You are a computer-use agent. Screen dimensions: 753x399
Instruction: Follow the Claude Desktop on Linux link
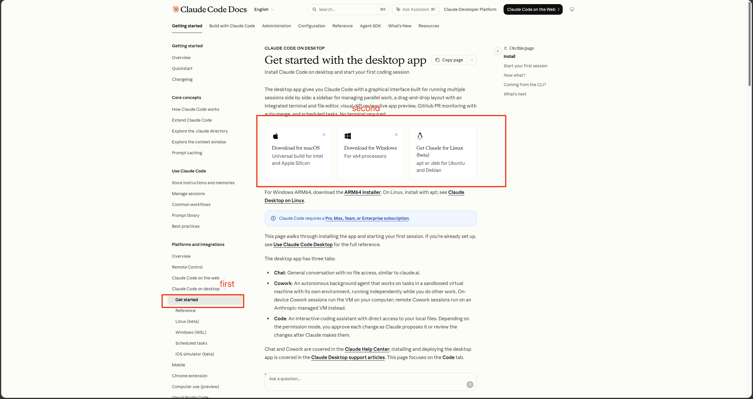click(284, 200)
